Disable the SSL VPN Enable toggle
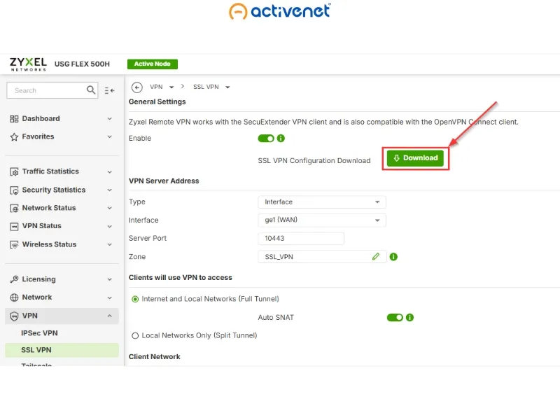This screenshot has width=560, height=420. click(266, 138)
